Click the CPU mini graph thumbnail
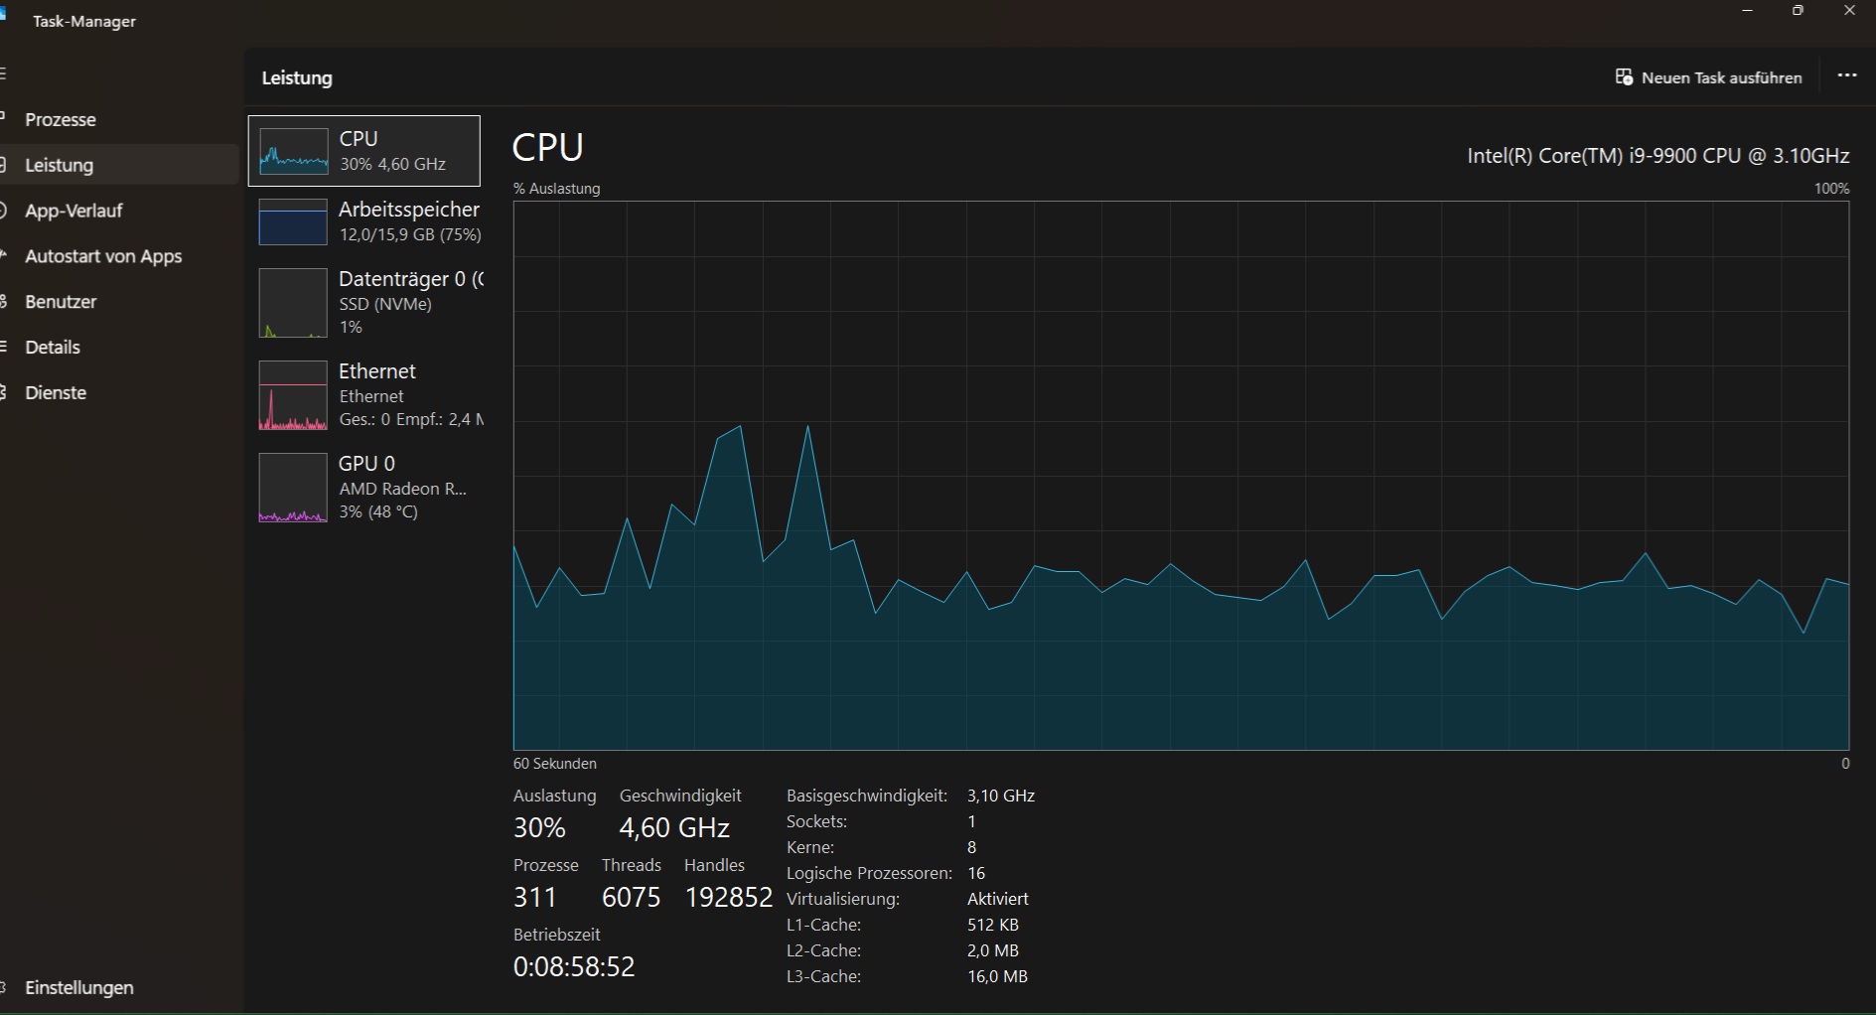 click(x=293, y=151)
